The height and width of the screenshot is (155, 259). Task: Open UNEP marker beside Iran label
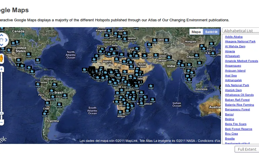(145, 56)
